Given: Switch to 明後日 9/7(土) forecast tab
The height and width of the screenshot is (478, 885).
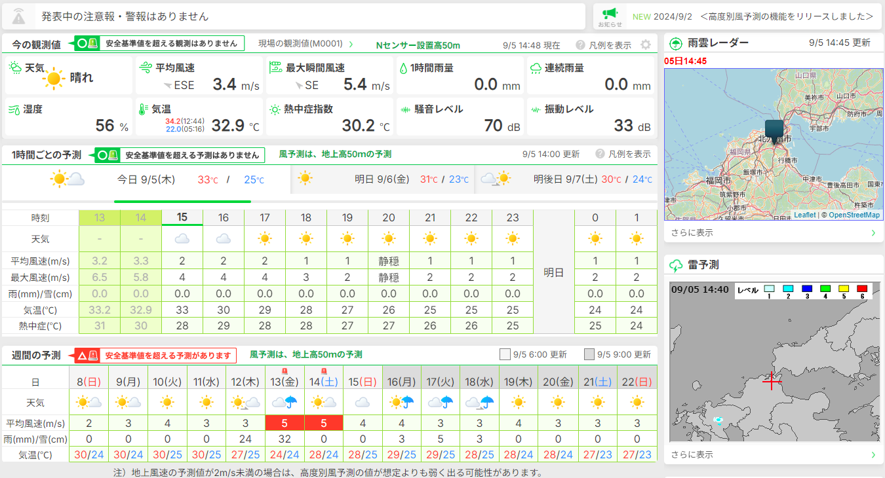Looking at the screenshot, I should pyautogui.click(x=567, y=179).
